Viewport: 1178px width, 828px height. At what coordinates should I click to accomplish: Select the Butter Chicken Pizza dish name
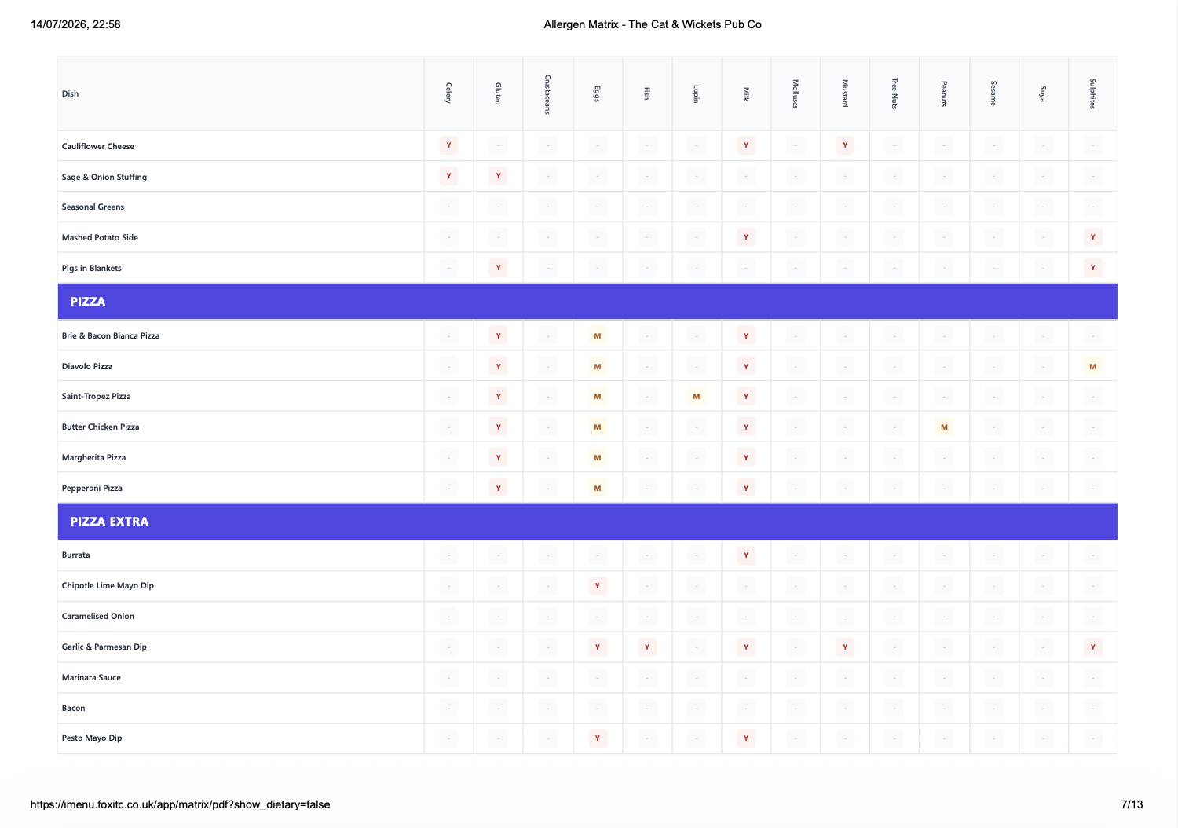coord(101,427)
